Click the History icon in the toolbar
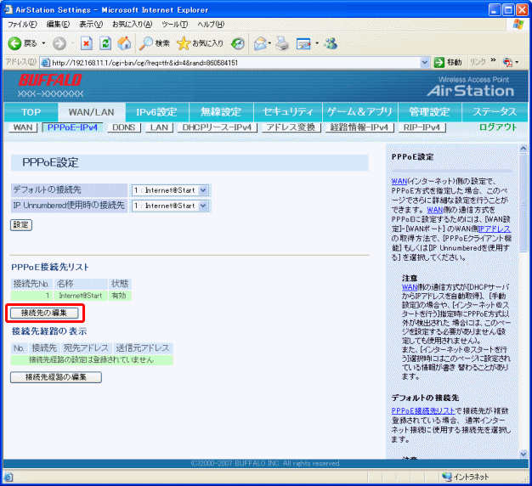 pyautogui.click(x=239, y=43)
